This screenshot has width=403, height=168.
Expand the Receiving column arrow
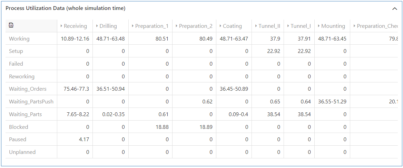61,26
